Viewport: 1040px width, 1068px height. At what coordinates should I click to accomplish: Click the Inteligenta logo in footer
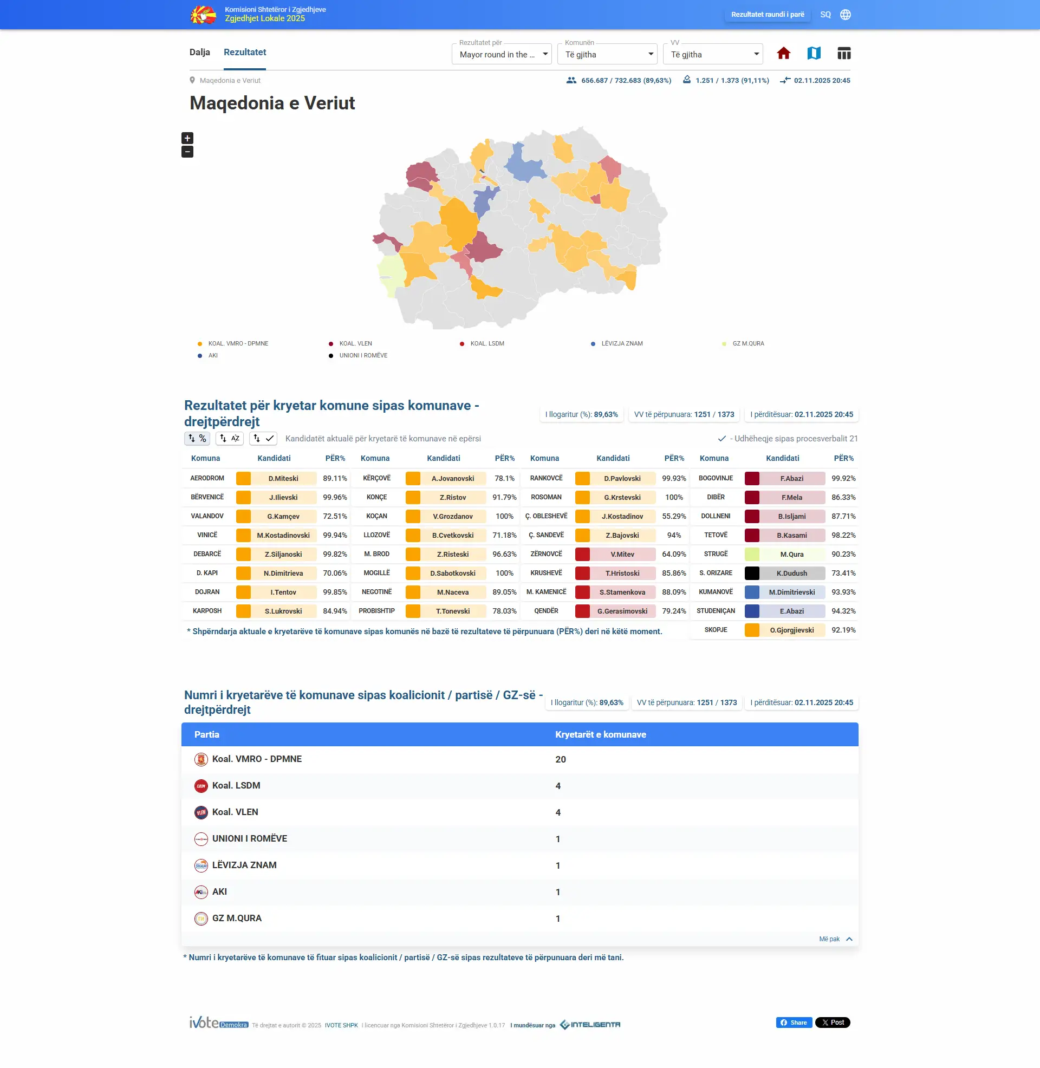tap(590, 1024)
